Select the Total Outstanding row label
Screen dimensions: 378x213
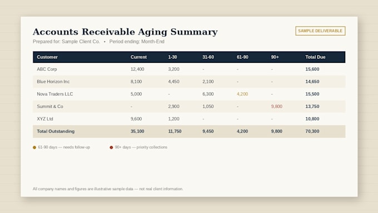(56, 131)
